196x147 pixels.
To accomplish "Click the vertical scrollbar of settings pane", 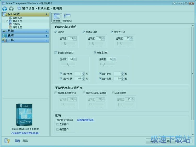I will click(193, 73).
